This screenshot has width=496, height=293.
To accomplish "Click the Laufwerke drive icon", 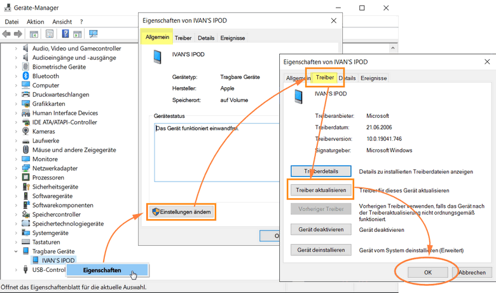I will click(26, 141).
